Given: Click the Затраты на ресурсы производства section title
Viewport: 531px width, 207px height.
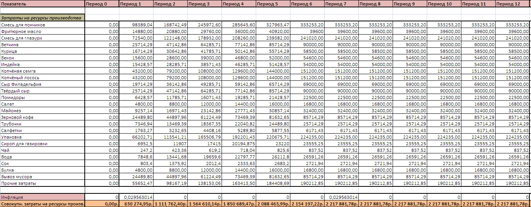Looking at the screenshot, I should [x=42, y=18].
